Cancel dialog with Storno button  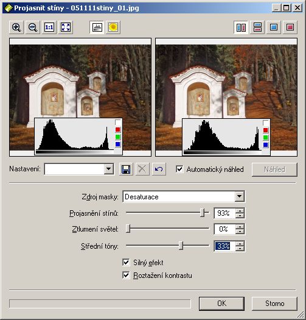pos(274,304)
